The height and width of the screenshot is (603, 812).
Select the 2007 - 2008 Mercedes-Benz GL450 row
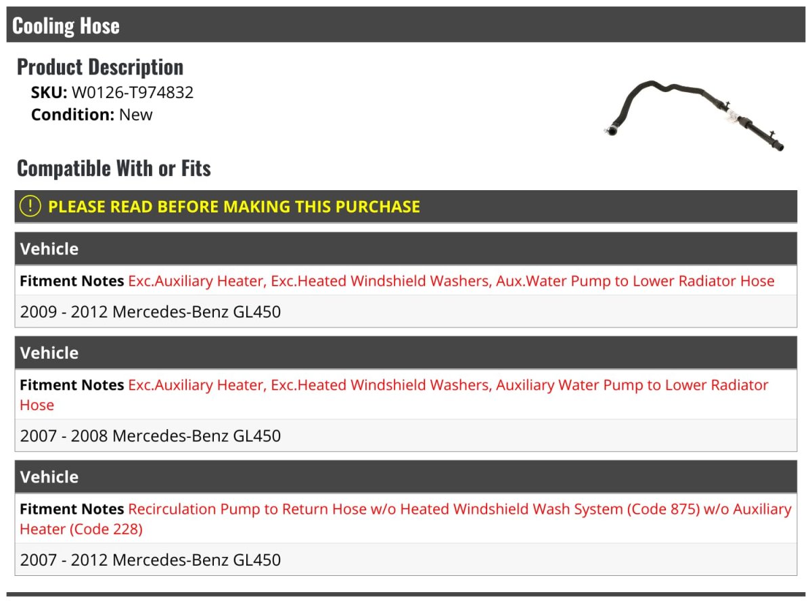tap(150, 436)
